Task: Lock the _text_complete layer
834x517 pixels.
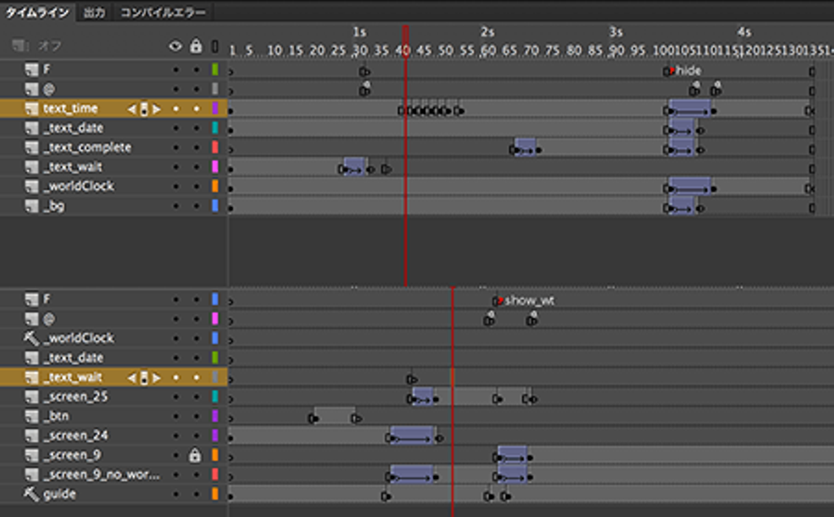Action: [196, 148]
